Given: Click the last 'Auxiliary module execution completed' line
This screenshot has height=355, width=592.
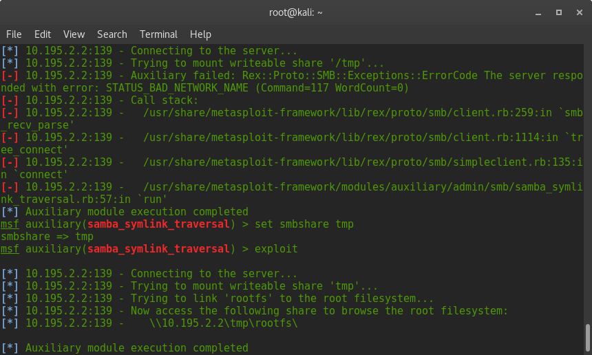Looking at the screenshot, I should (125, 348).
